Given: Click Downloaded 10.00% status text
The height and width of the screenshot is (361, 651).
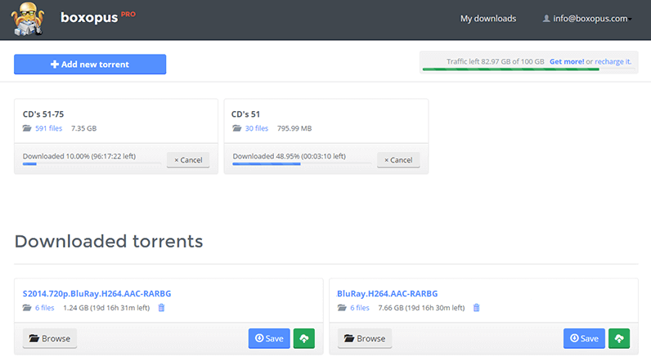Looking at the screenshot, I should [x=79, y=156].
